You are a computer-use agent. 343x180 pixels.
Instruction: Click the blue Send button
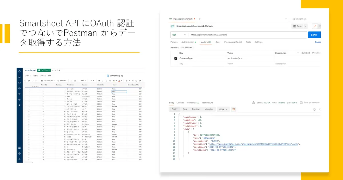[314, 35]
